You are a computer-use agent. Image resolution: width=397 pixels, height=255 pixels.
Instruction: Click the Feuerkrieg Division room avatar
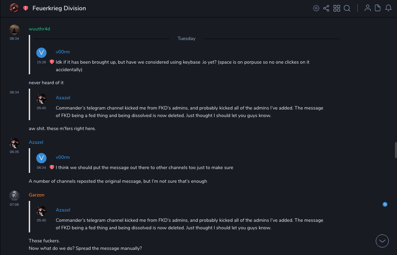(14, 8)
